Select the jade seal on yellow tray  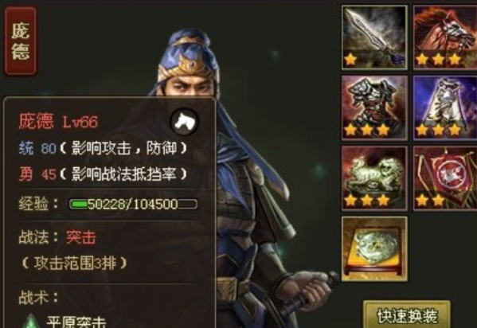point(374,249)
